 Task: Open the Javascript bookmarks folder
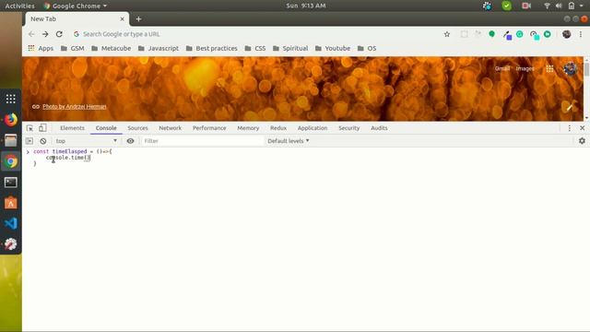[x=159, y=48]
